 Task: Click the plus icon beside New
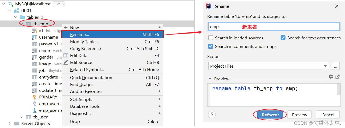click(66, 27)
